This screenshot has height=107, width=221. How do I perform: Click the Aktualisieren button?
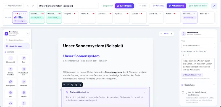176,6
